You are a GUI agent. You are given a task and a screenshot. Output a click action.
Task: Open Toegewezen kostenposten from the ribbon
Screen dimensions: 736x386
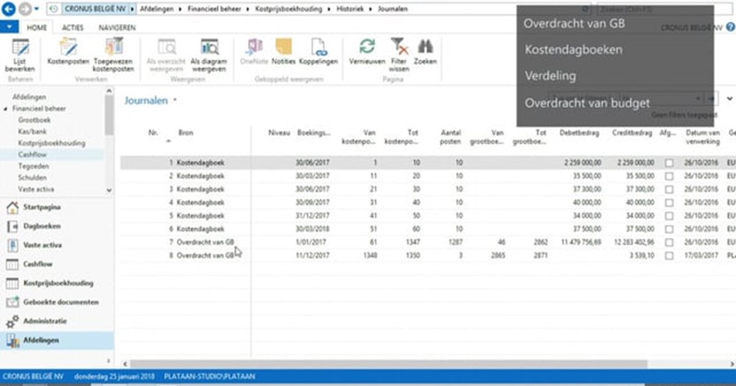click(x=113, y=55)
